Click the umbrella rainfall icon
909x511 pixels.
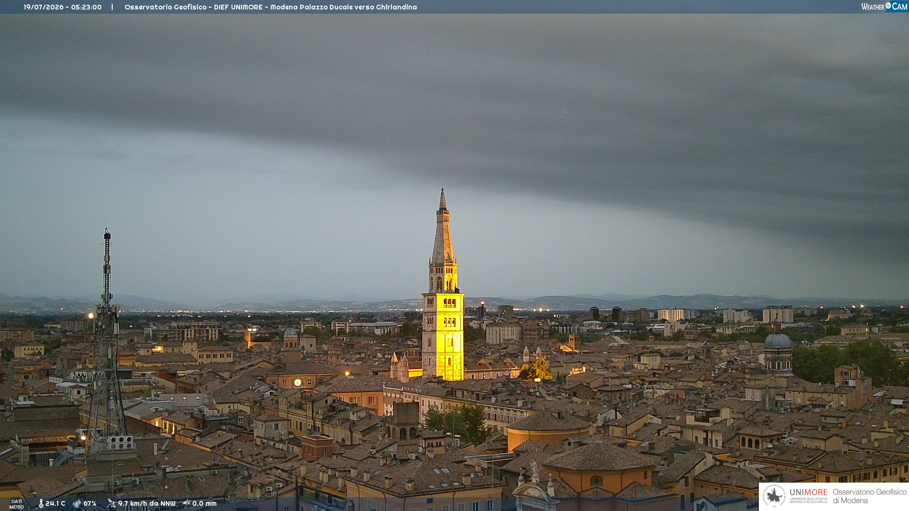click(x=187, y=504)
